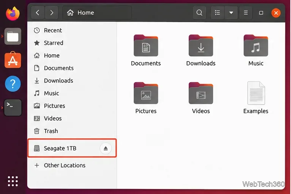Select Documents in the sidebar
This screenshot has height=194, width=291.
[72, 68]
